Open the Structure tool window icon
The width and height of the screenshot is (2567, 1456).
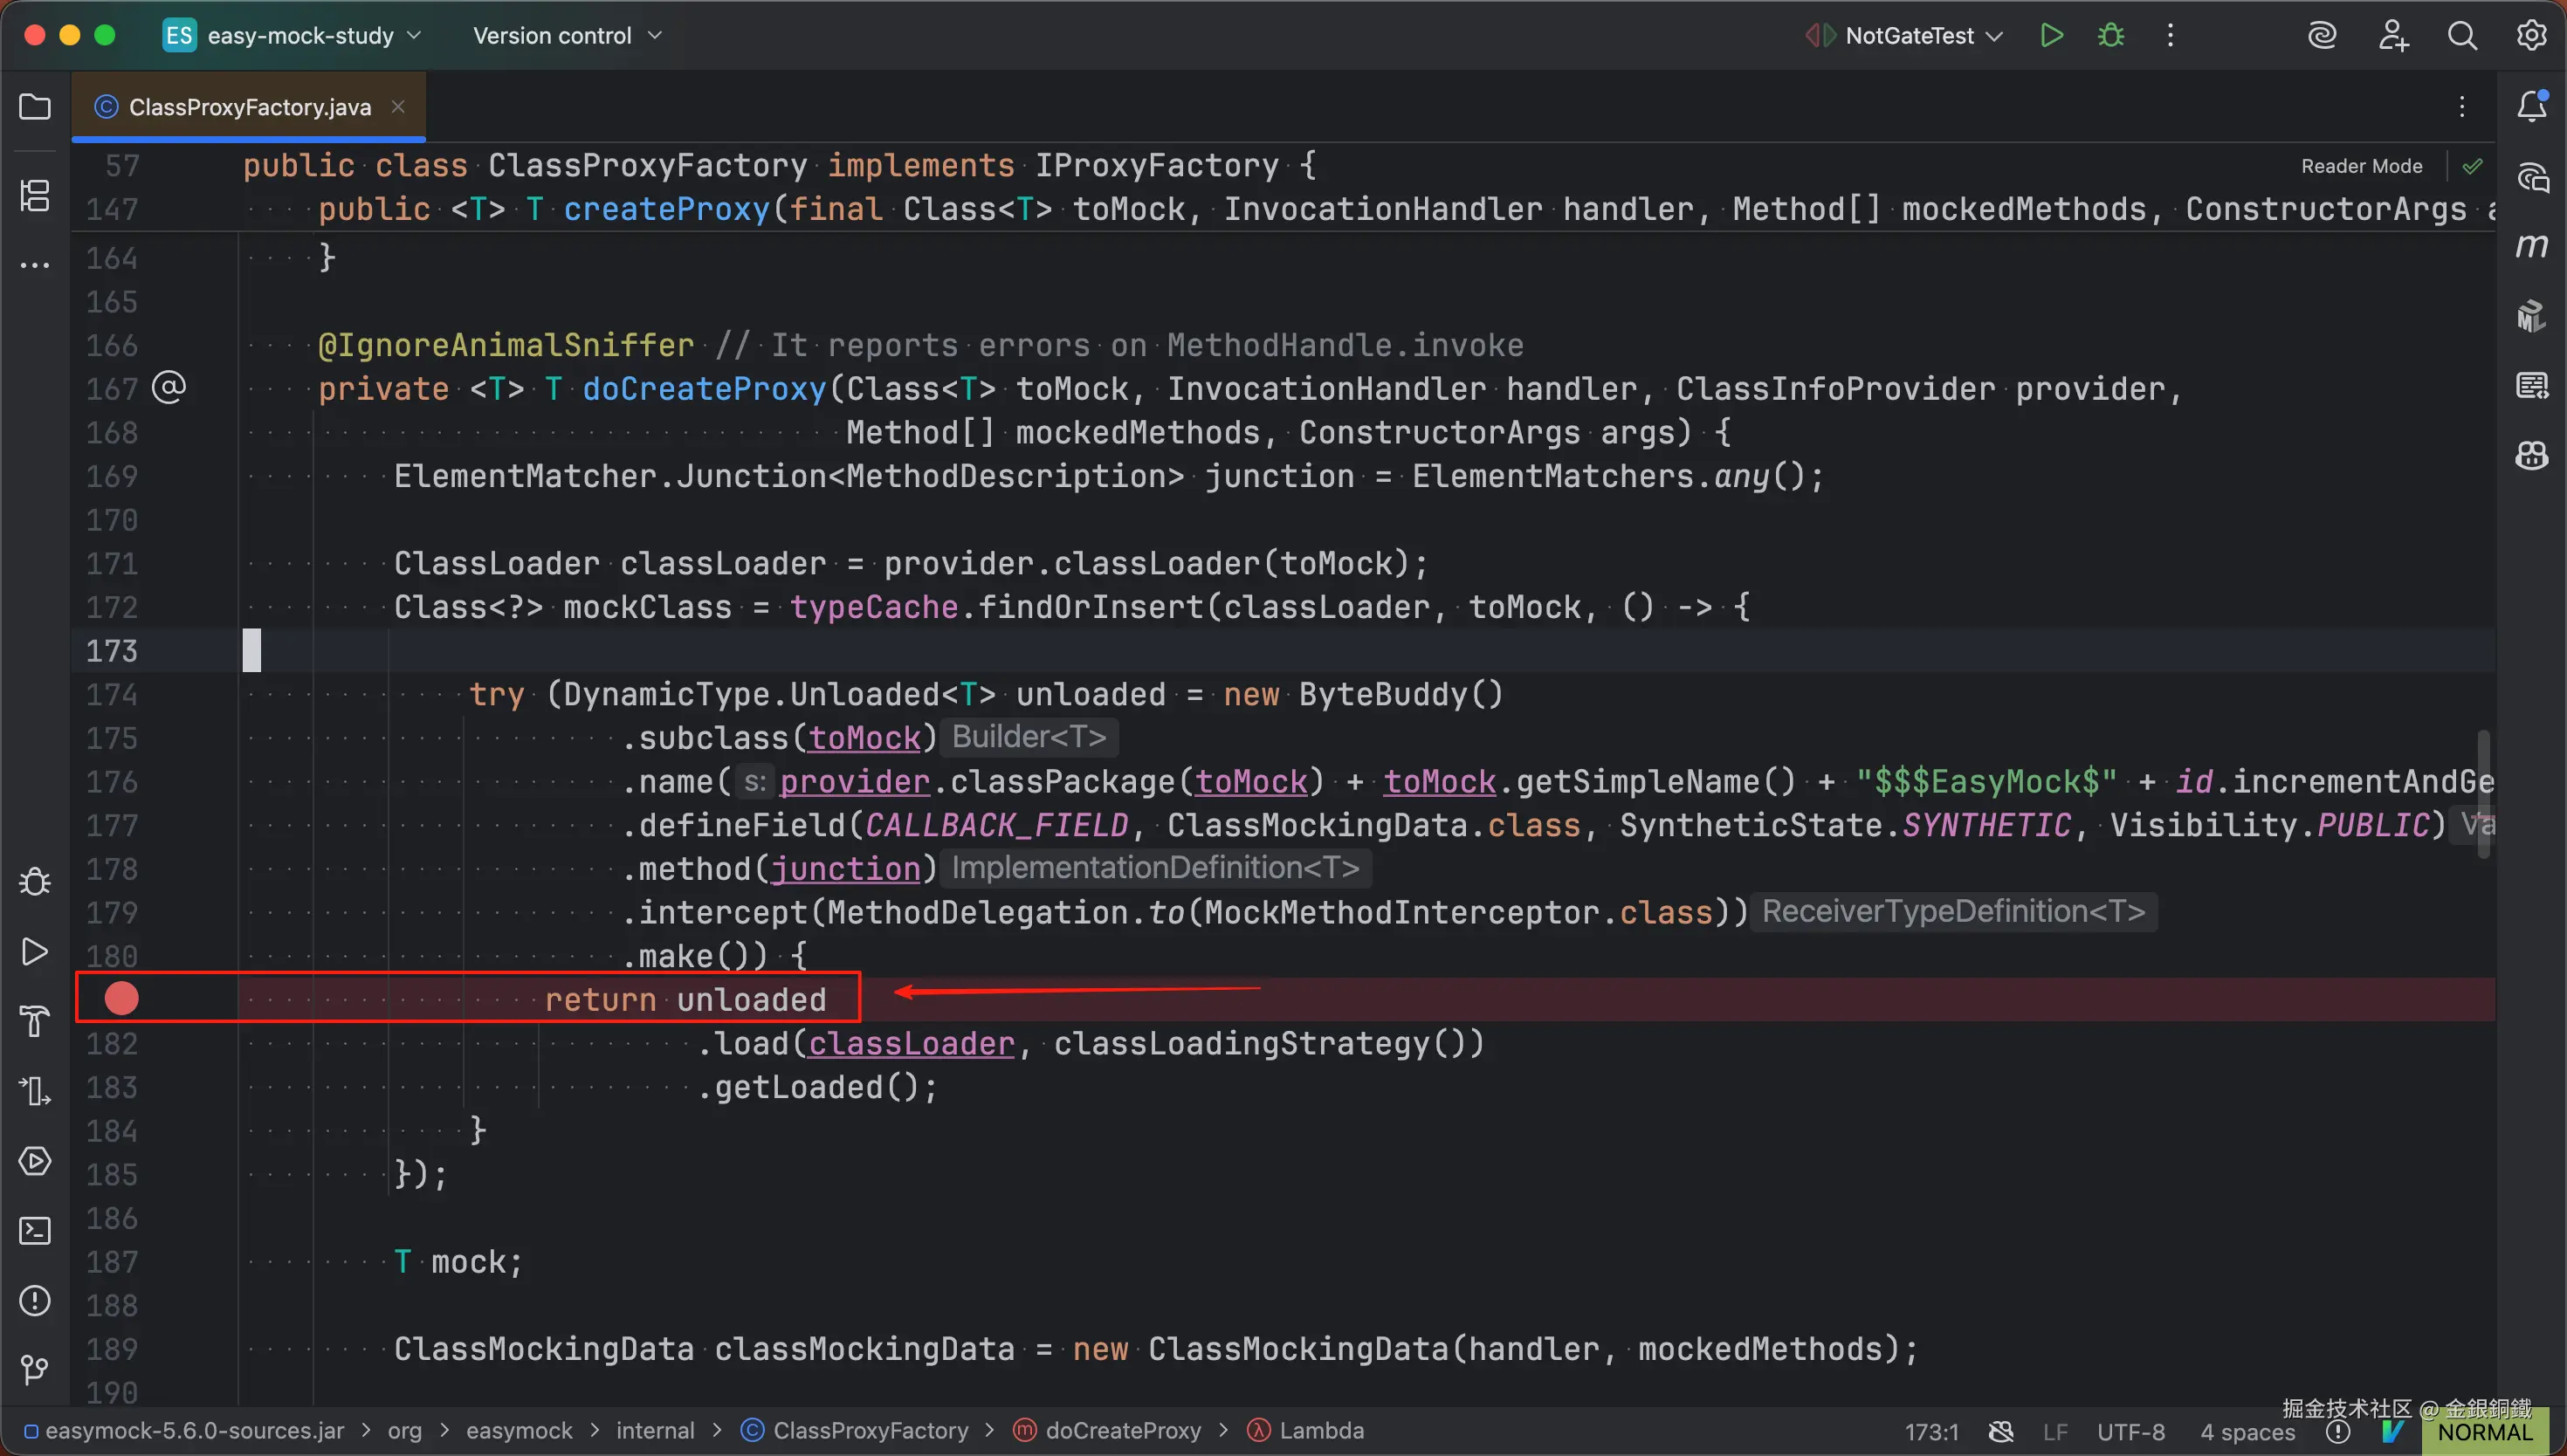35,195
